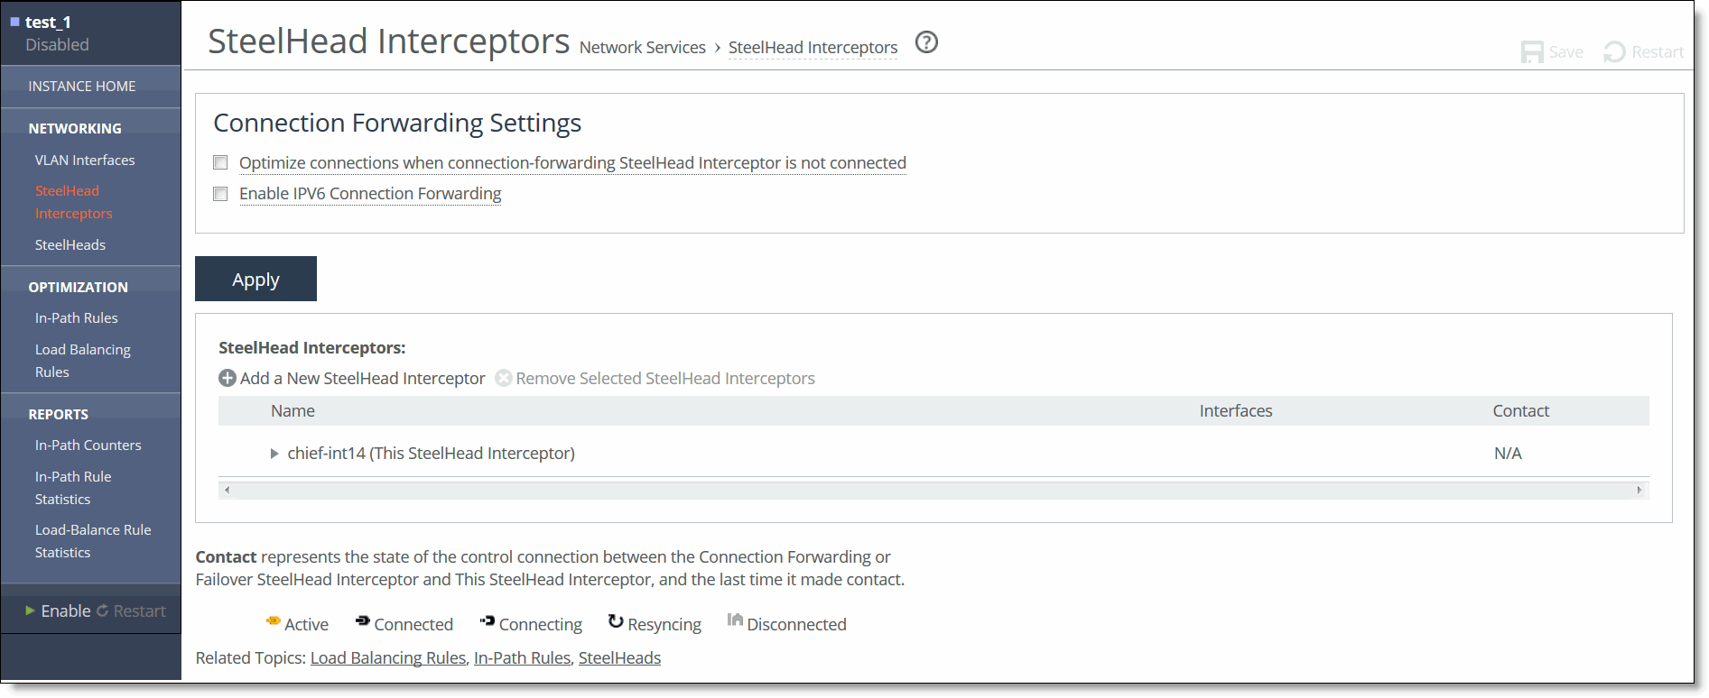The width and height of the screenshot is (1709, 698).
Task: Click the Save disk icon
Action: 1532,52
